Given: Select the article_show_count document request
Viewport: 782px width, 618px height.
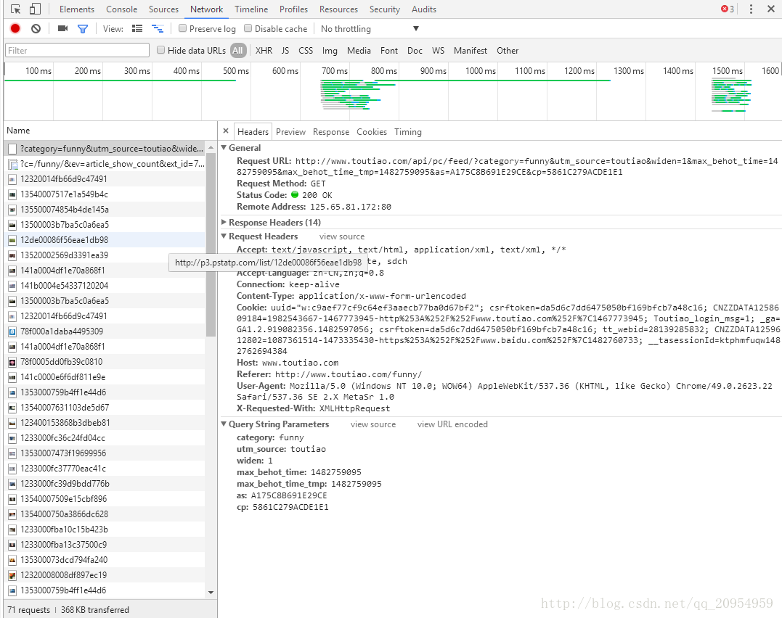Looking at the screenshot, I should point(106,163).
